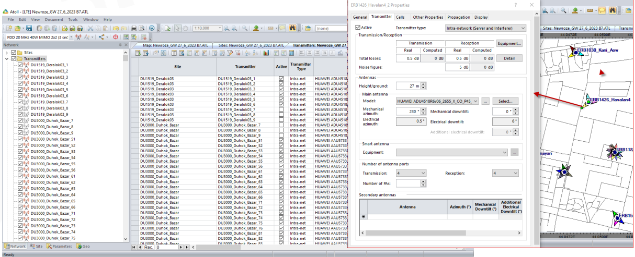Image resolution: width=635 pixels, height=257 pixels.
Task: Uncheck the Active checkbox in Properties dialog
Action: click(358, 28)
